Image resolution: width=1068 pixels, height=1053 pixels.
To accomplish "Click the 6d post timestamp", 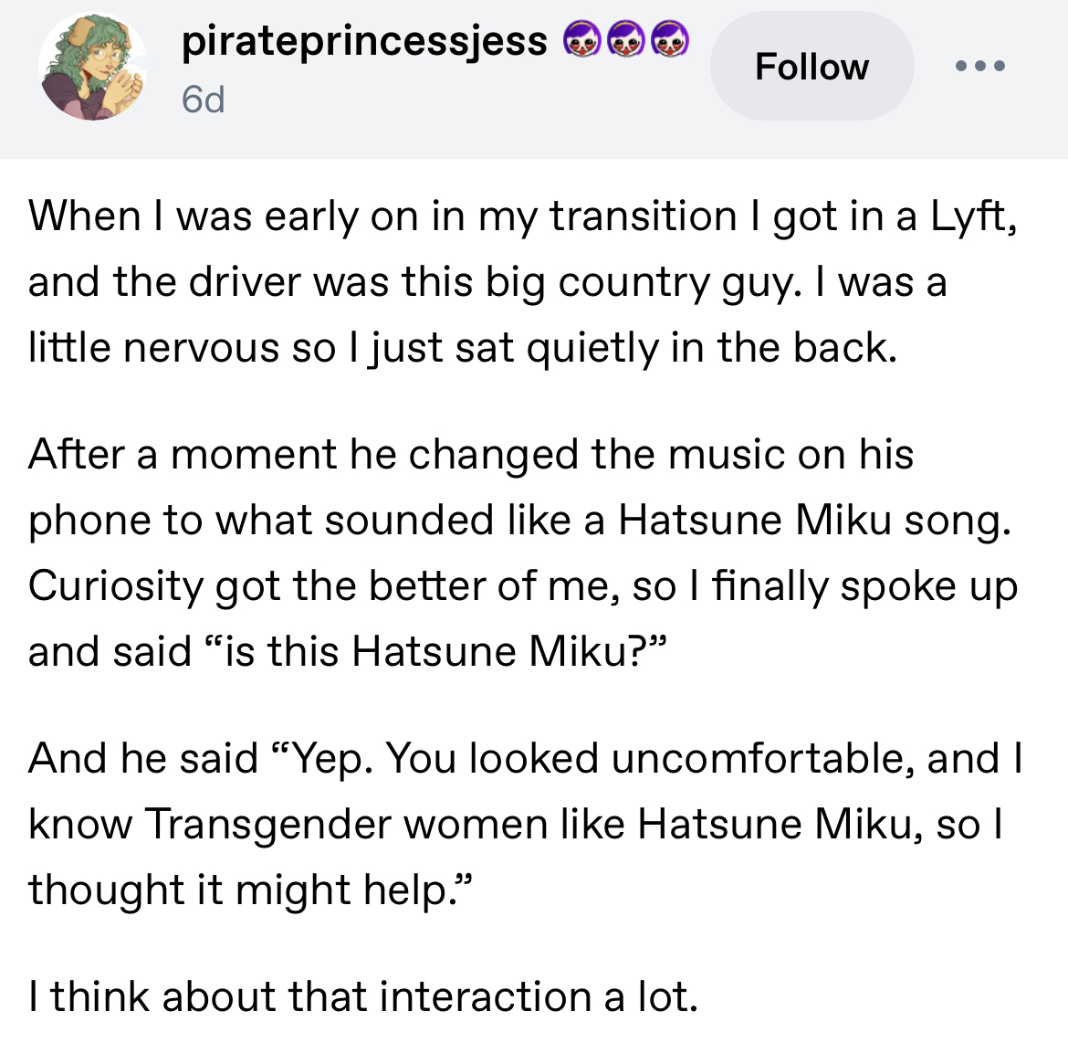I will pyautogui.click(x=203, y=99).
